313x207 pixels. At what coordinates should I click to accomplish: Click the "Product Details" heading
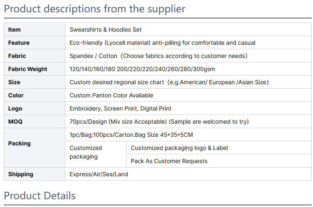[40, 195]
